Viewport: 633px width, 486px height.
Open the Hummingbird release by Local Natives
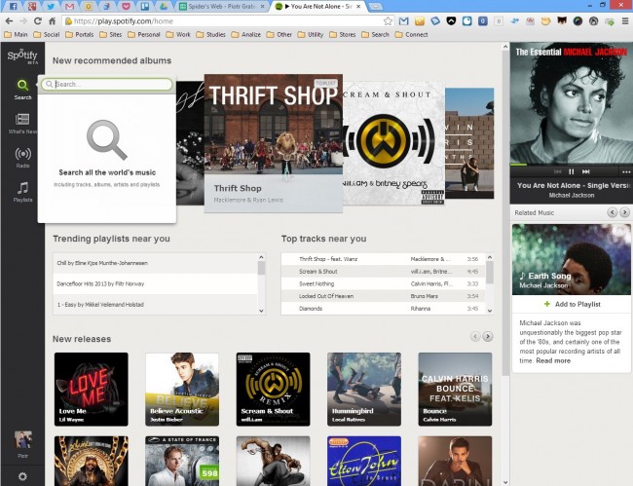pyautogui.click(x=364, y=390)
